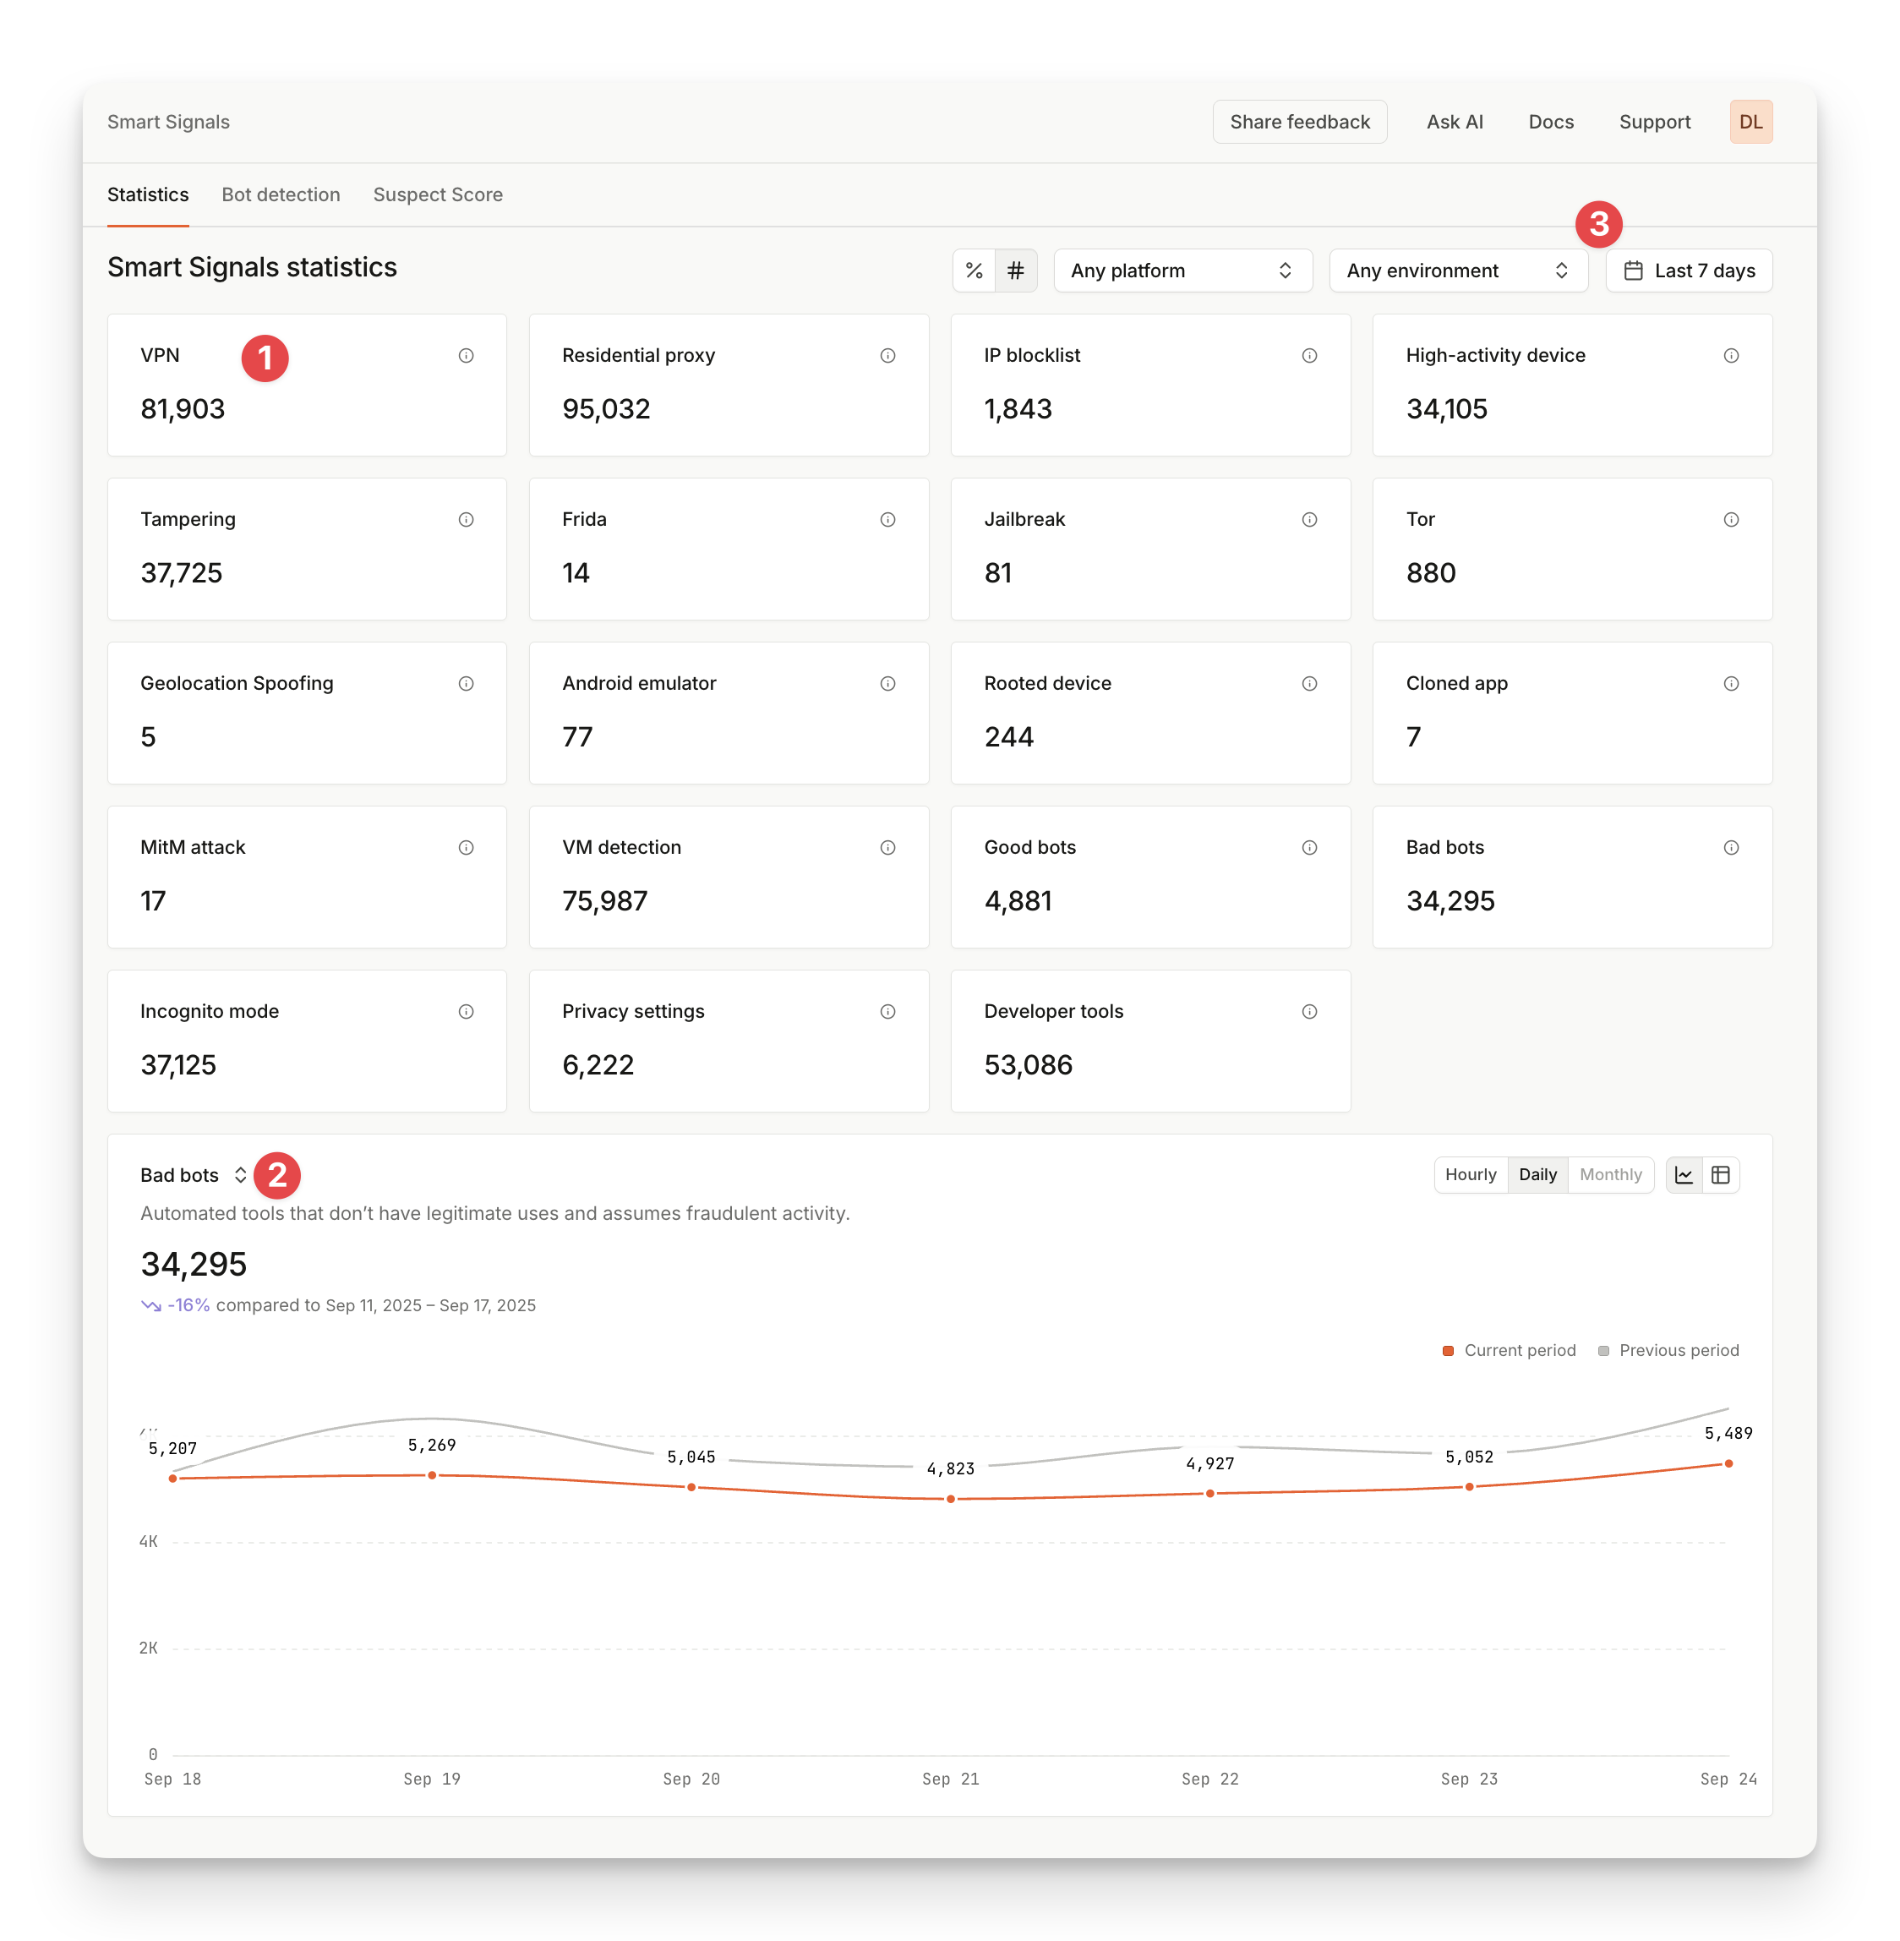Image resolution: width=1900 pixels, height=1941 pixels.
Task: Open the VPN info tooltip icon
Action: (466, 354)
